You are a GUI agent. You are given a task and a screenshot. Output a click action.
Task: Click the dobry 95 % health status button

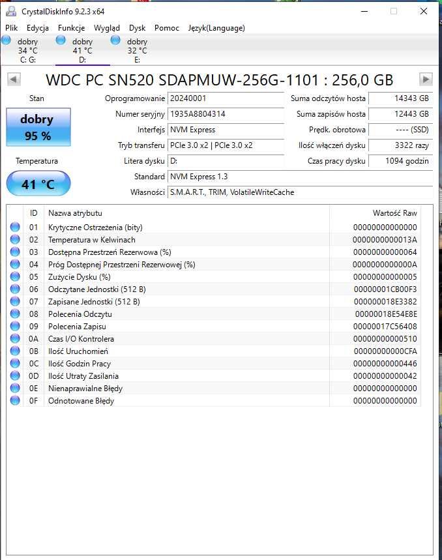coord(38,127)
